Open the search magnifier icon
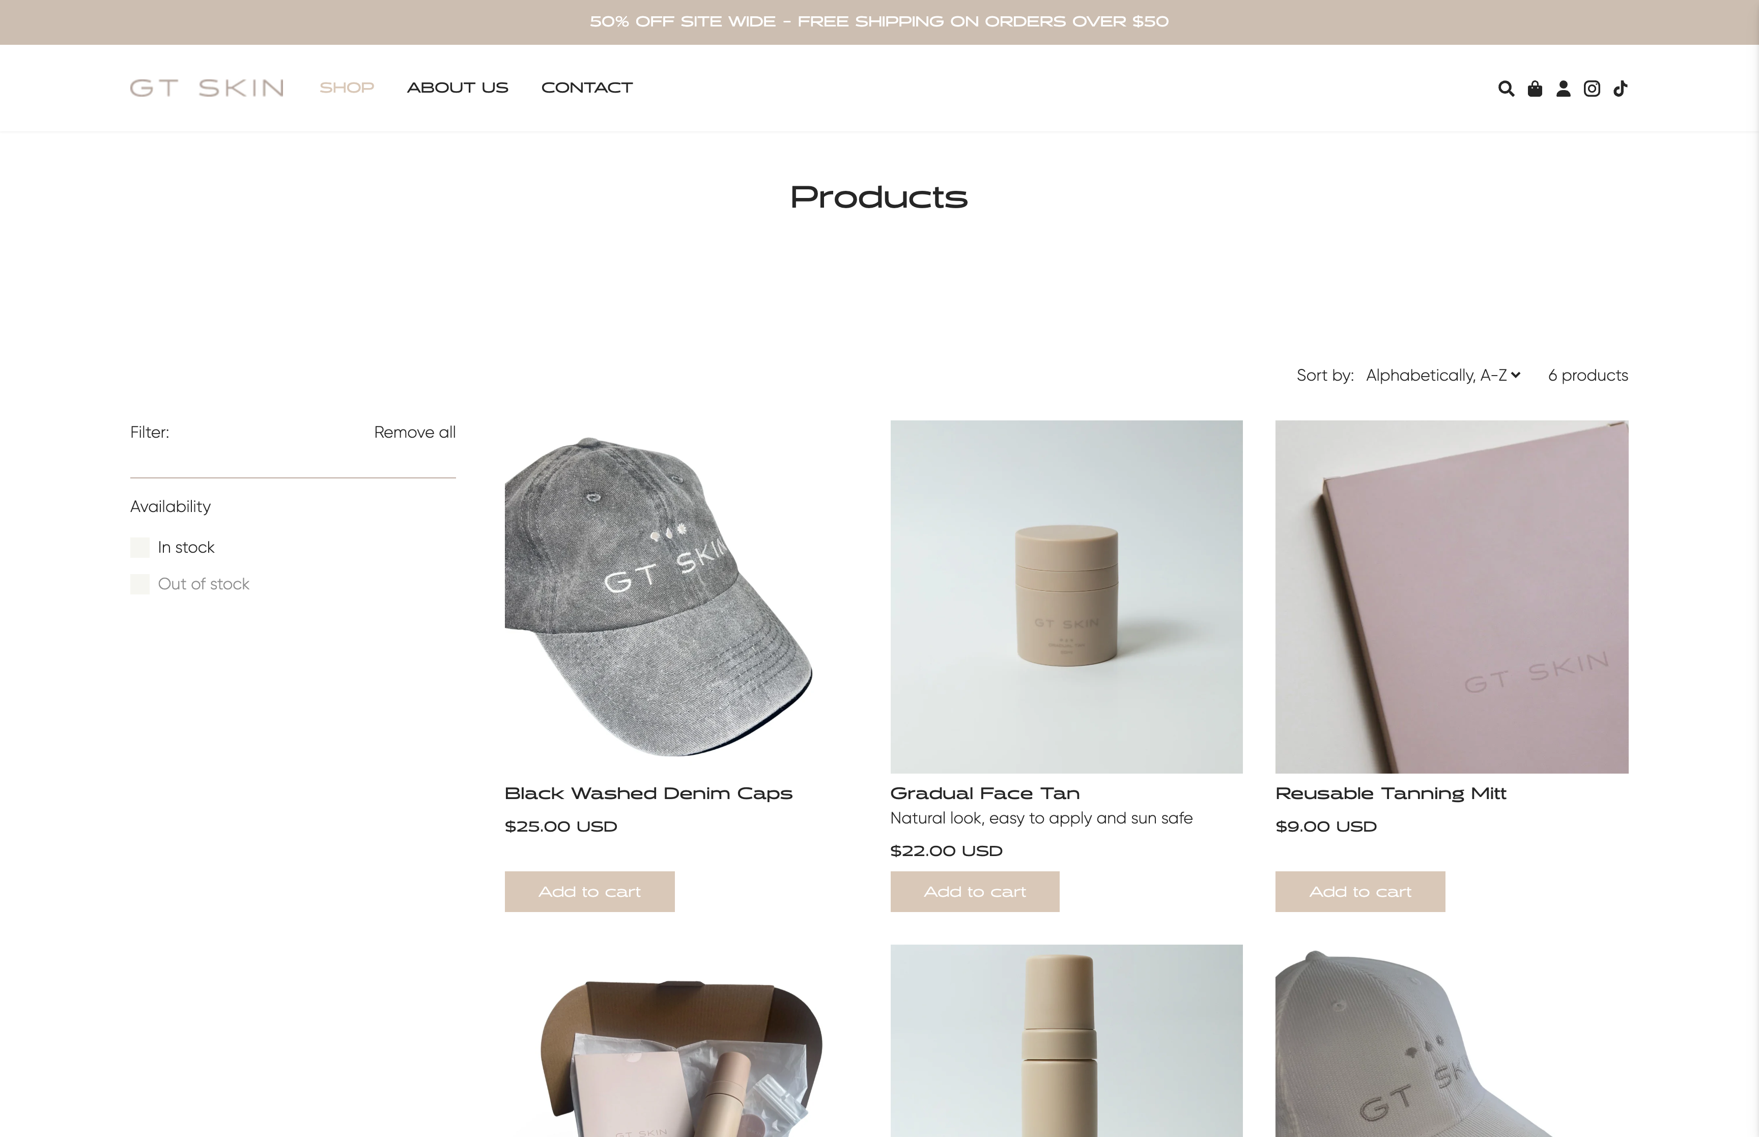 [x=1506, y=89]
